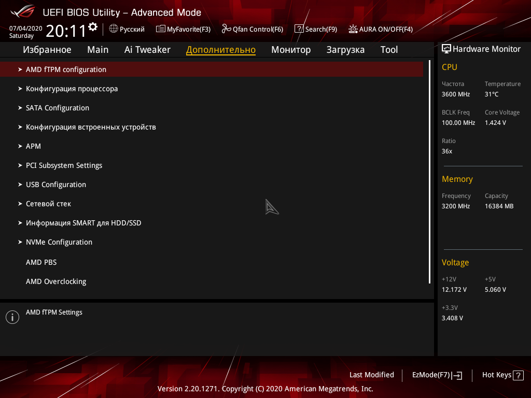Expand arrow beside SATA Configuration
Screen dimensions: 531x398
click(x=20, y=108)
